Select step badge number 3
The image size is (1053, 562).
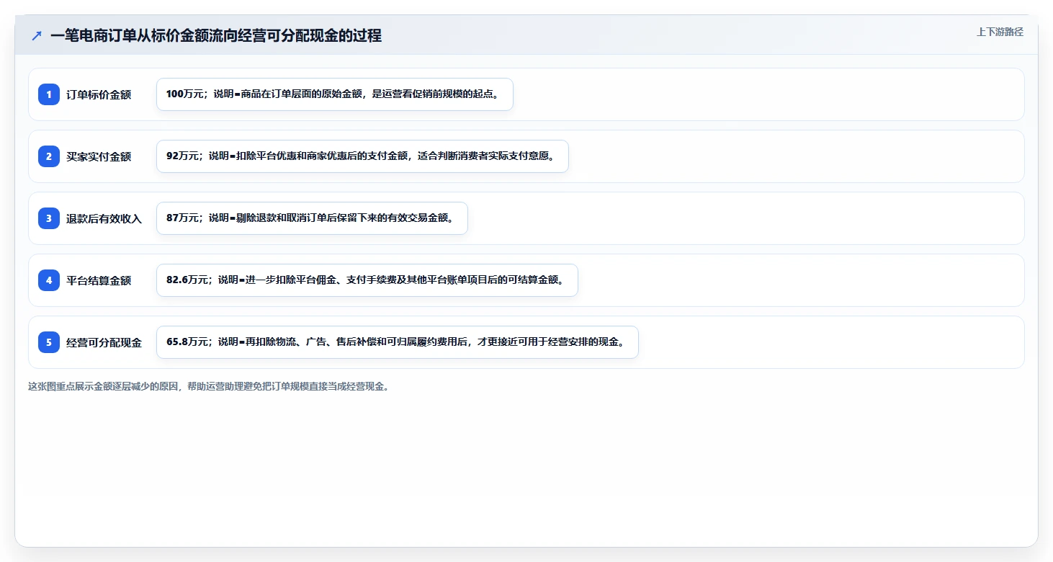[x=49, y=218]
